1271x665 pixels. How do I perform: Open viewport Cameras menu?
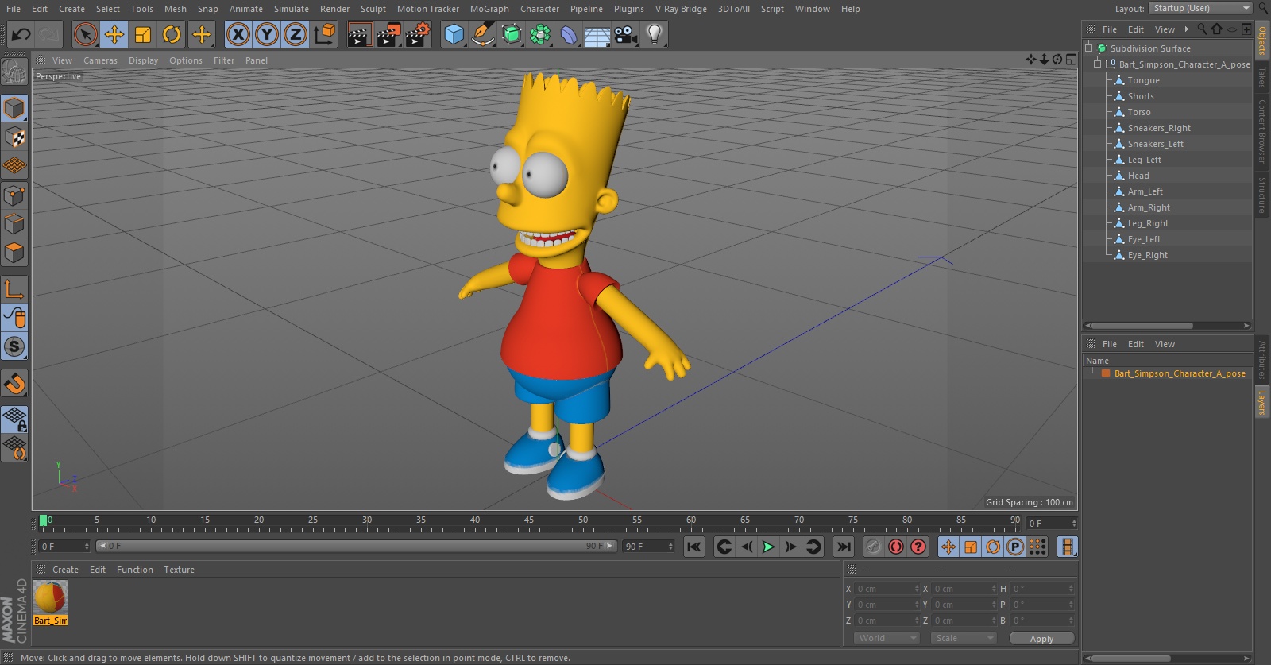point(100,60)
